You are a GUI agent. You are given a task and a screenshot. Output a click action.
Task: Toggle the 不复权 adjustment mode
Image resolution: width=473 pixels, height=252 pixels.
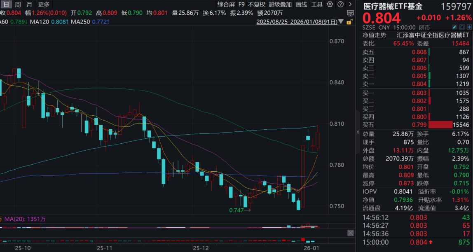point(257,5)
